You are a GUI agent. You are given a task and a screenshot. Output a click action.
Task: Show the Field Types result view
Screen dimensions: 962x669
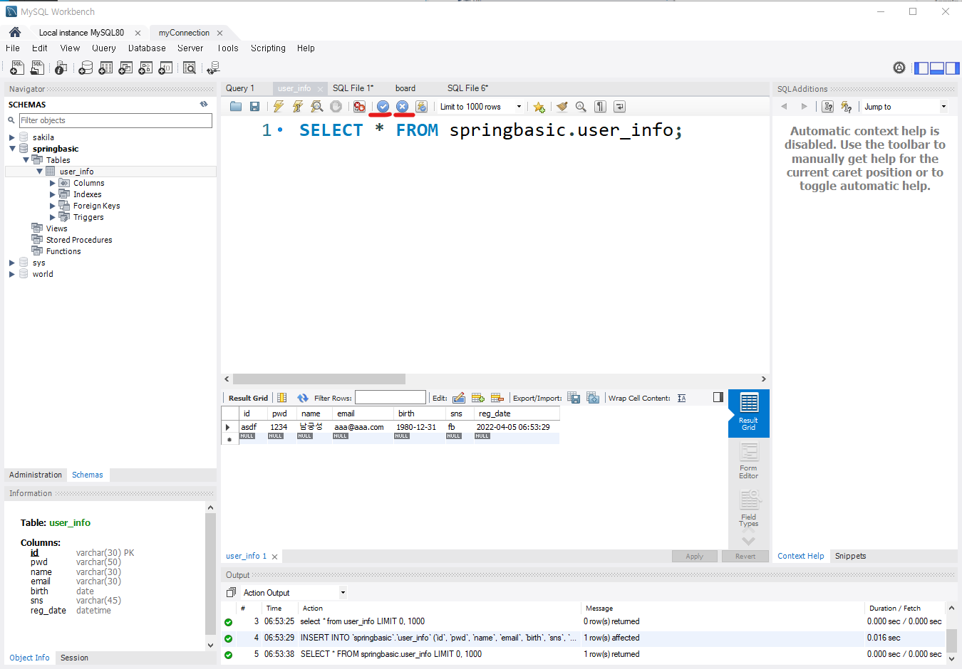pos(748,508)
